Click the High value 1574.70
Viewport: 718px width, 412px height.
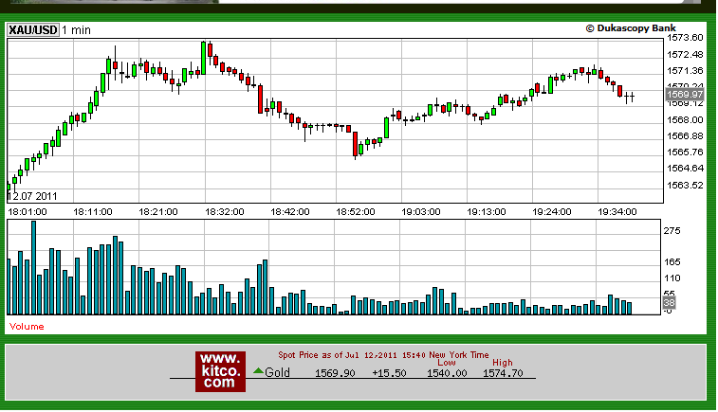(503, 373)
